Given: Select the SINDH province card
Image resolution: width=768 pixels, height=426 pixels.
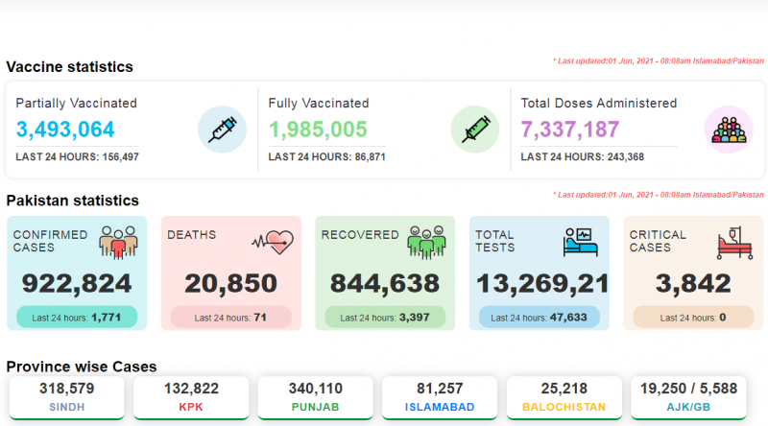Looking at the screenshot, I should [x=66, y=397].
